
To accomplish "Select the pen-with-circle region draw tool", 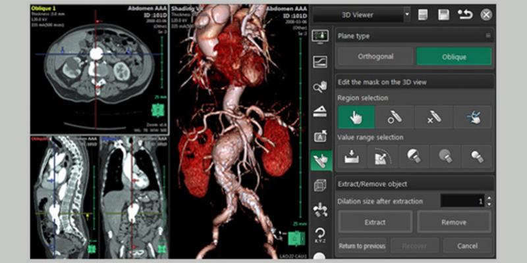I will click(395, 117).
